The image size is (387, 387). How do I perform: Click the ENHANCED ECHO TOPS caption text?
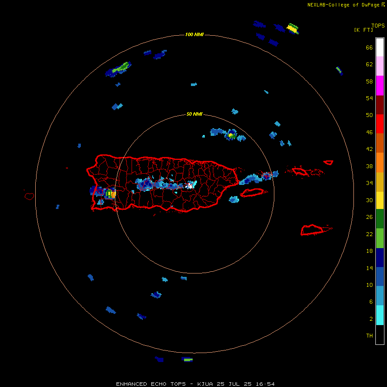tap(151, 384)
